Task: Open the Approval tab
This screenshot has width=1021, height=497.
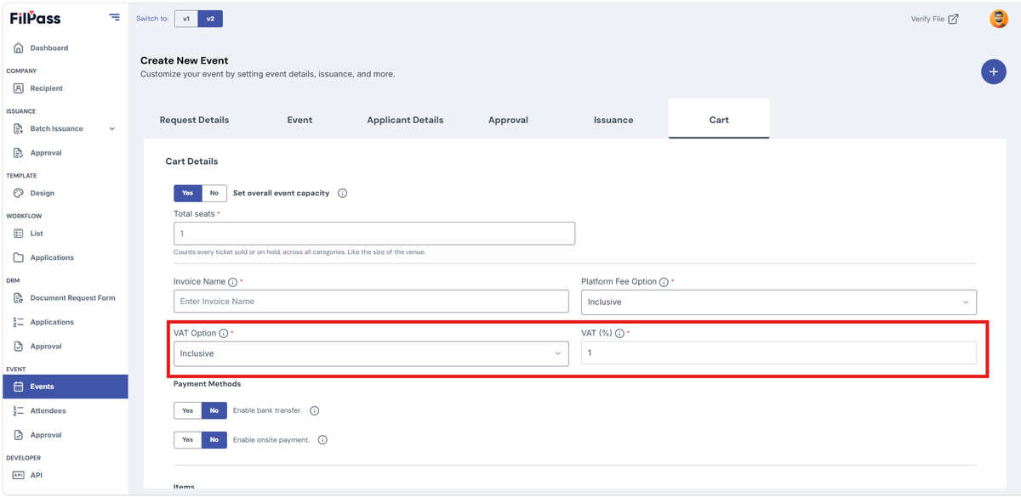Action: point(508,120)
